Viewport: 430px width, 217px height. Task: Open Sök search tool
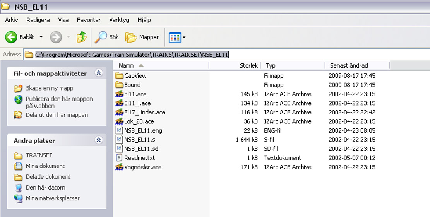[107, 37]
